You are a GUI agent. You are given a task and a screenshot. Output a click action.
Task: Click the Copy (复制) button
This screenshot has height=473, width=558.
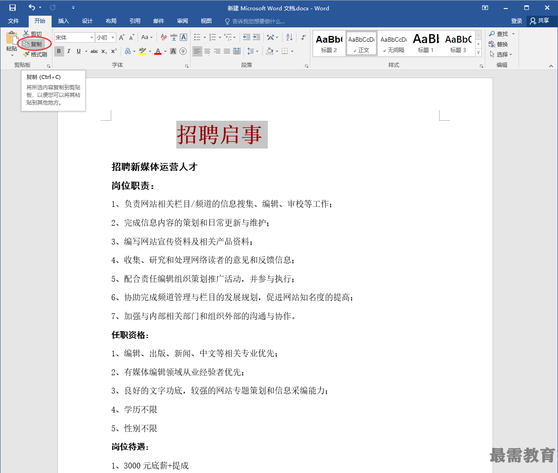coord(32,44)
